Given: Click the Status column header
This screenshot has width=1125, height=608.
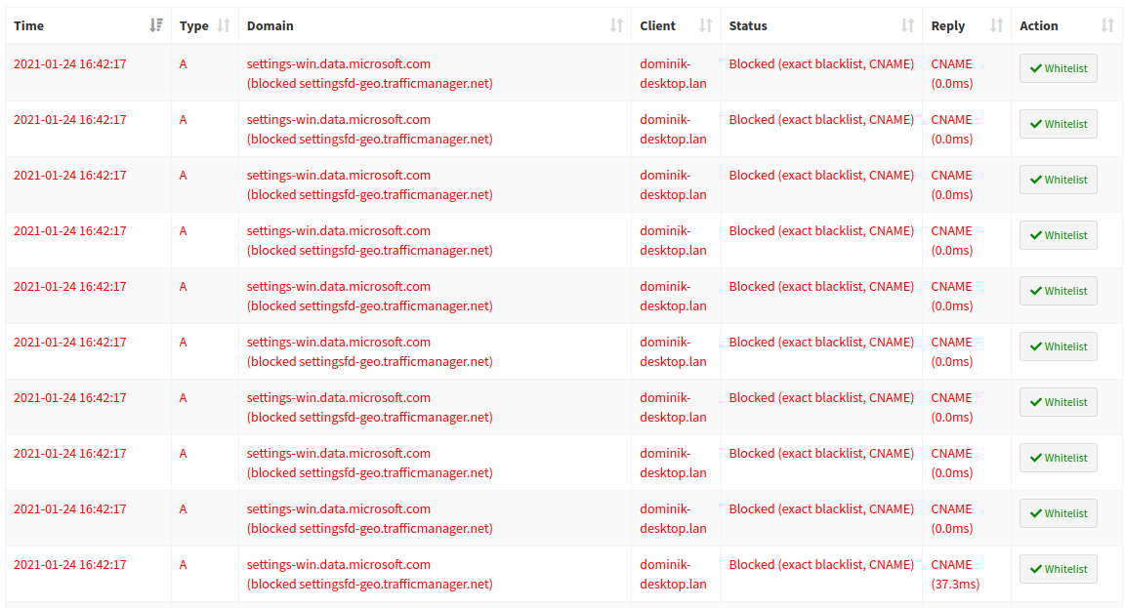Looking at the screenshot, I should (748, 25).
